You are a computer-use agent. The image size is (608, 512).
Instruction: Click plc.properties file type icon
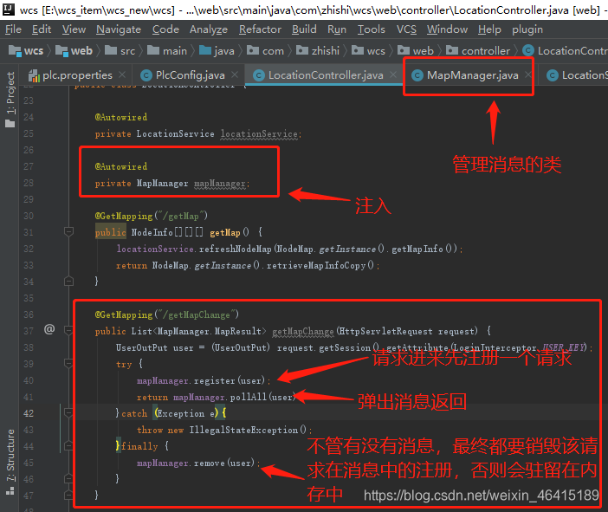coord(35,75)
